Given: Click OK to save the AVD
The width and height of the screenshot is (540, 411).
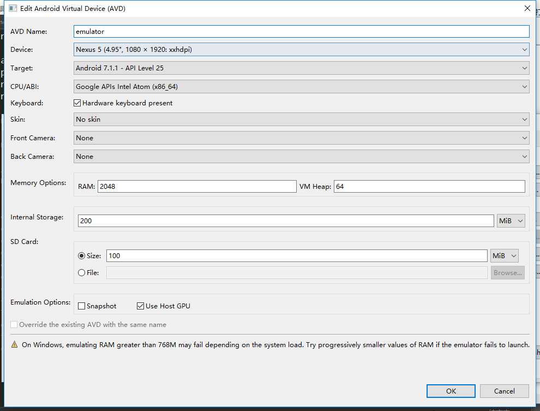Looking at the screenshot, I should point(451,391).
